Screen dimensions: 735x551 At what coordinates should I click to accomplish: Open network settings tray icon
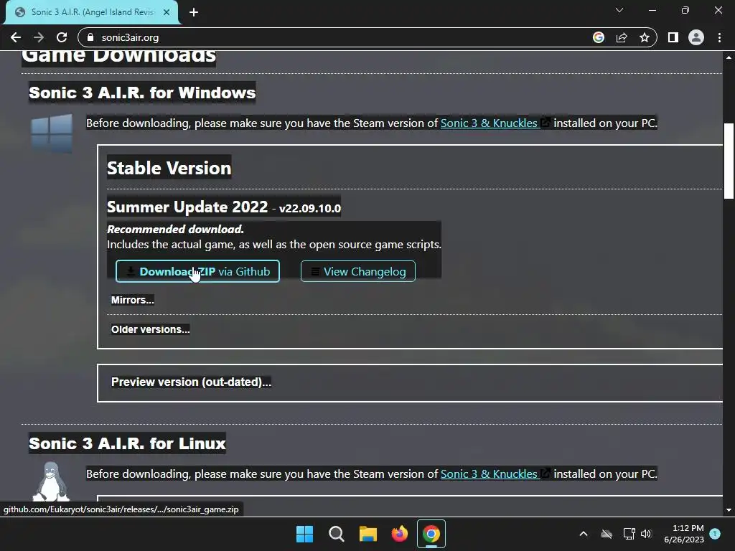tap(629, 534)
